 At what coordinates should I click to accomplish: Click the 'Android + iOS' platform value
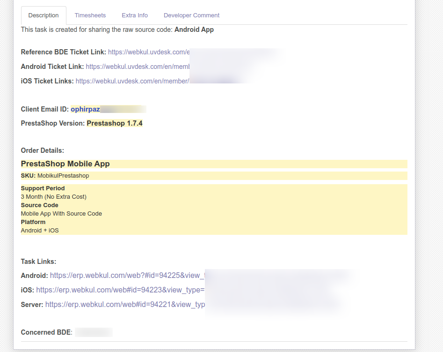point(40,231)
